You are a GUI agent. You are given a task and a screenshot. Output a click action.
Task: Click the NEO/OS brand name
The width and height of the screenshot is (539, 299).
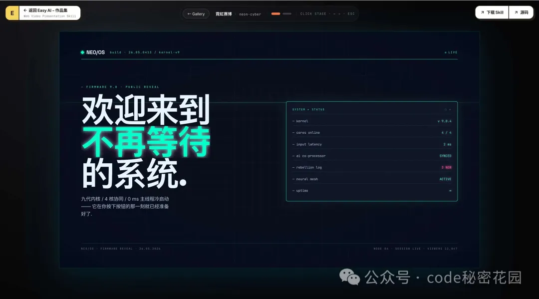95,52
